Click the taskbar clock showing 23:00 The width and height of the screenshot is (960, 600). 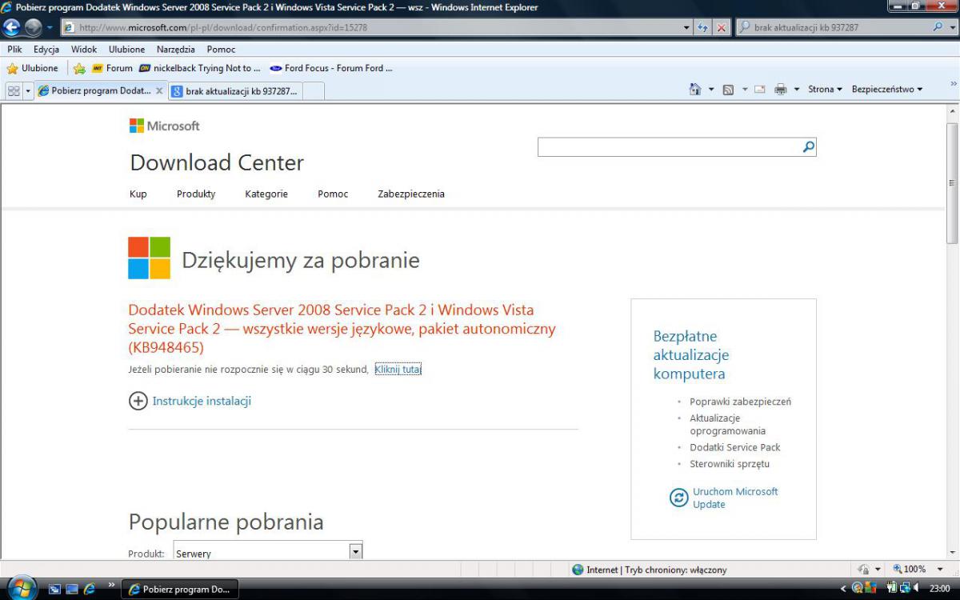click(939, 588)
